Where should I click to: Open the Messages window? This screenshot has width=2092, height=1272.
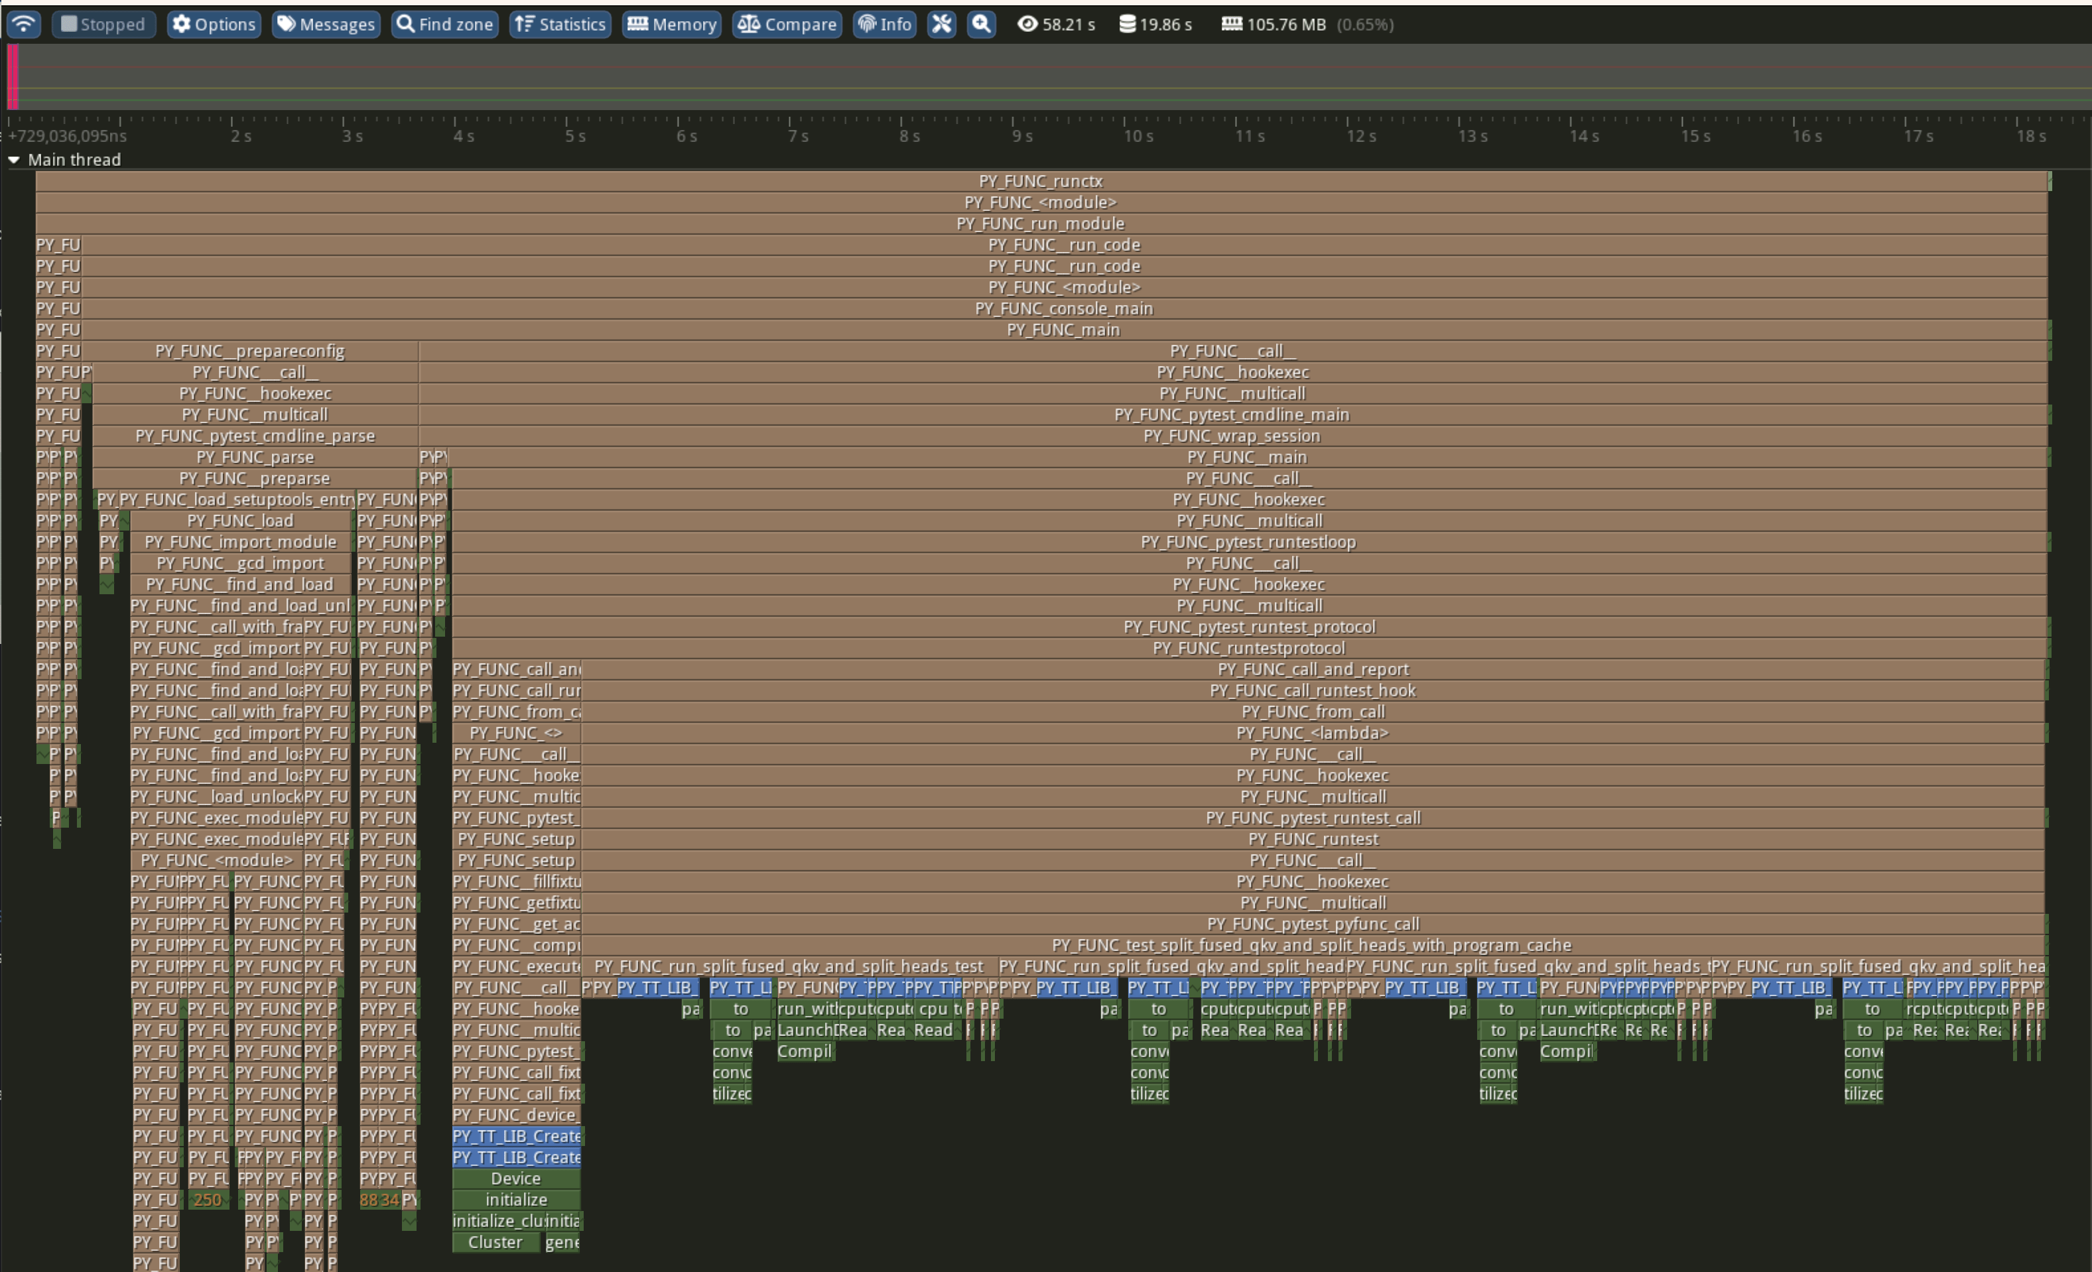click(326, 24)
